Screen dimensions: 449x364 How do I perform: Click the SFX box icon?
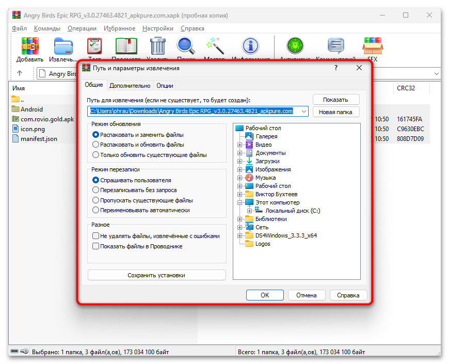[x=373, y=46]
